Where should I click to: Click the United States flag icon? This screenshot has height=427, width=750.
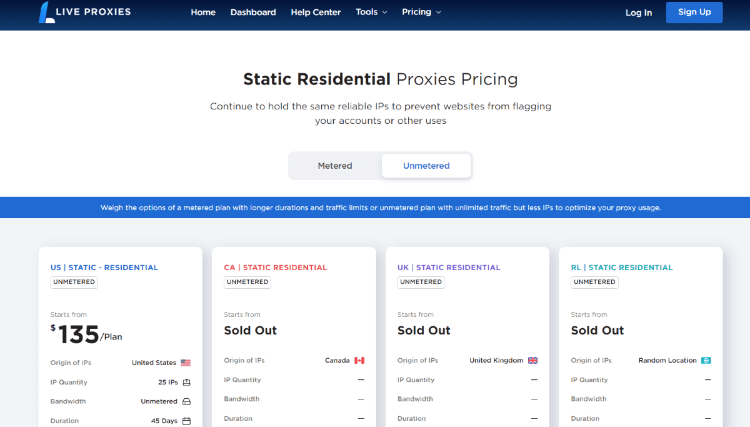(186, 363)
